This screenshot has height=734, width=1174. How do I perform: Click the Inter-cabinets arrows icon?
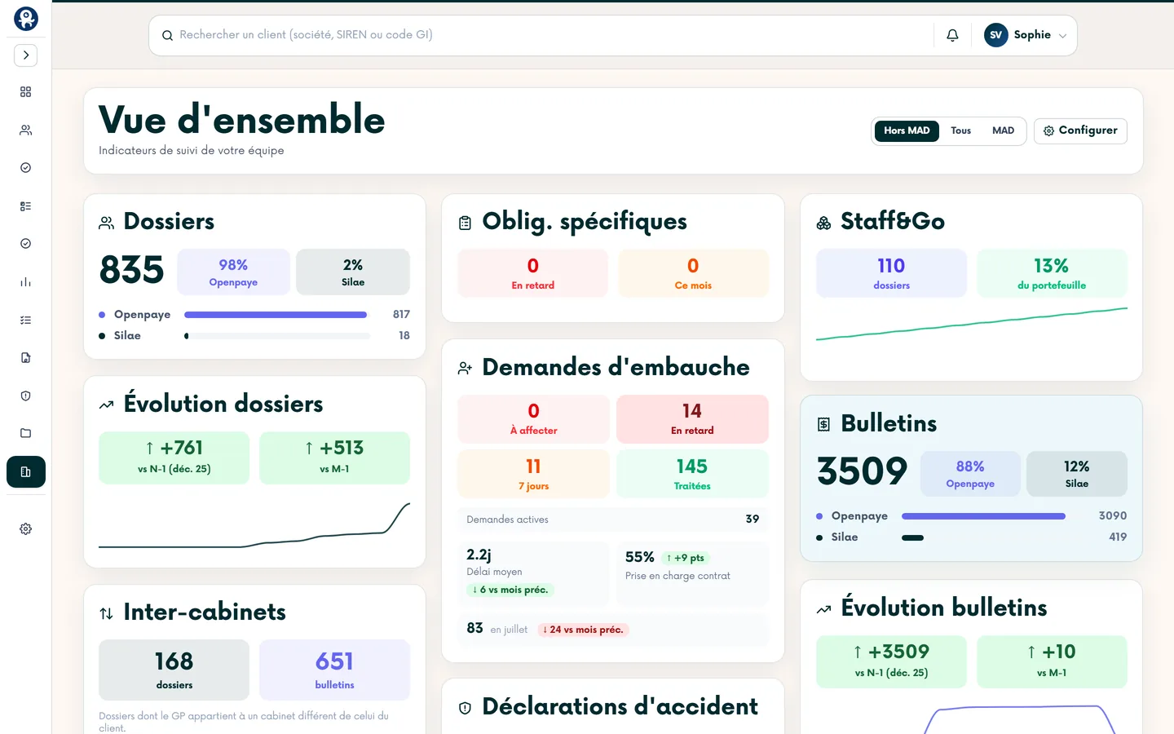[107, 613]
